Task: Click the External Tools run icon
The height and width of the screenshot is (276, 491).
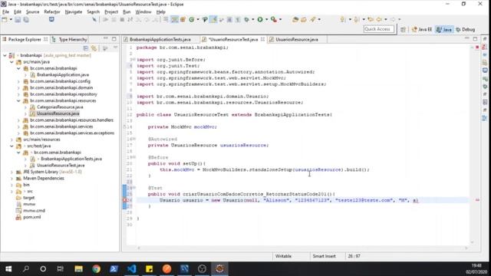Action: coord(274,19)
